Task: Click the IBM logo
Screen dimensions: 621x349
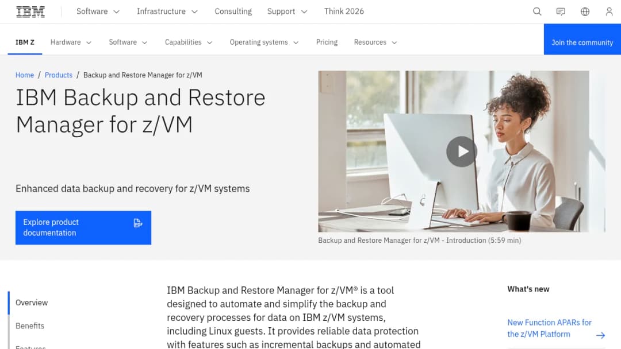Action: coord(30,11)
